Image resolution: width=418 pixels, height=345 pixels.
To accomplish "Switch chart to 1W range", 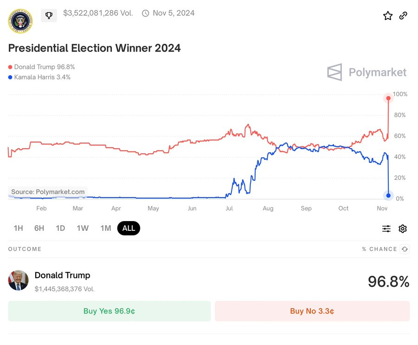I will 83,228.
